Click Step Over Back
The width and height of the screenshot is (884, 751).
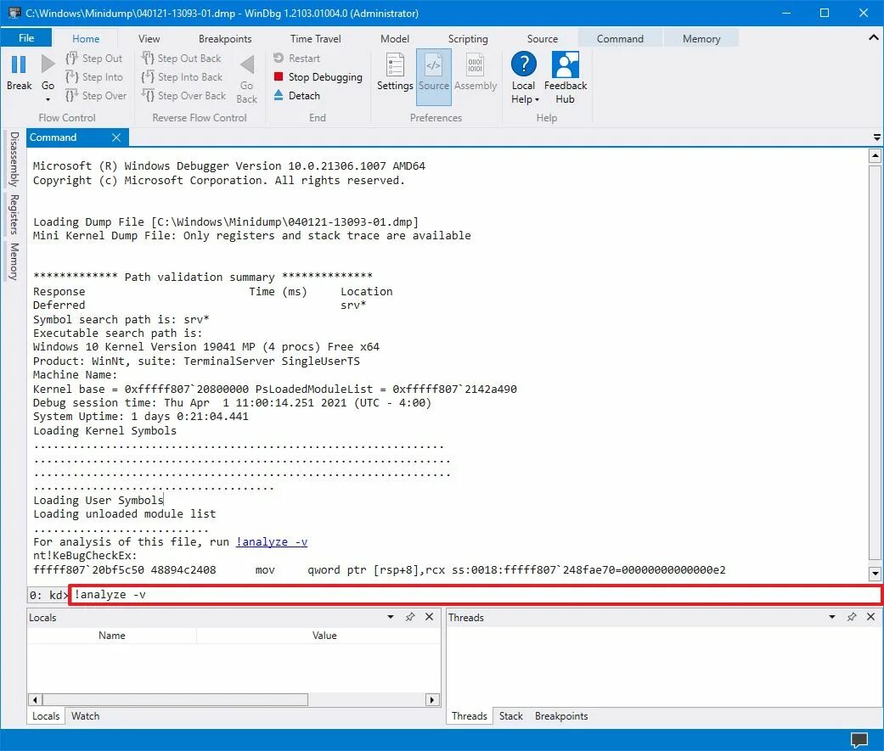pos(183,95)
